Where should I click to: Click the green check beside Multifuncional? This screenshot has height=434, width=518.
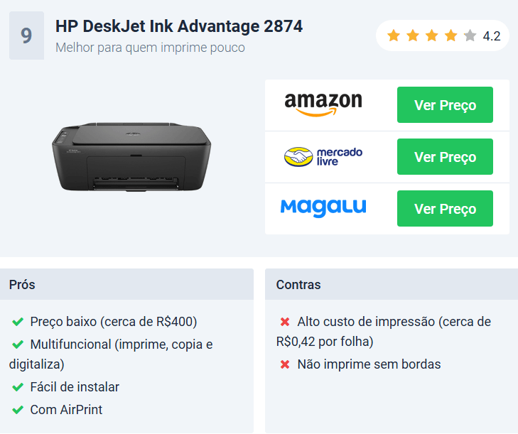(x=18, y=345)
